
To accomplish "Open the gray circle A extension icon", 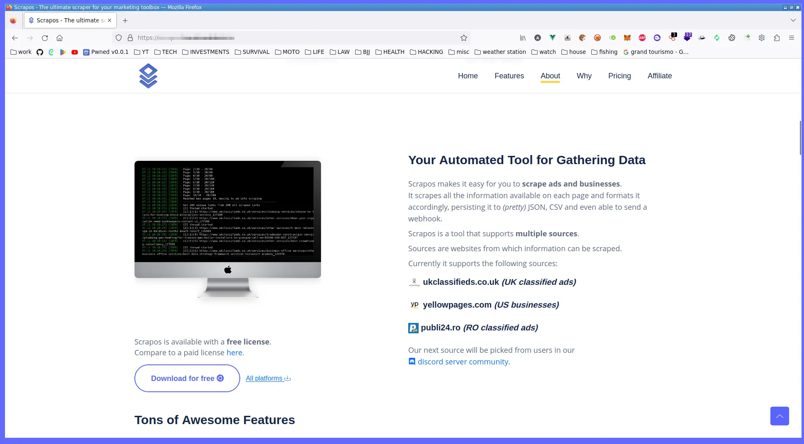I will (538, 38).
